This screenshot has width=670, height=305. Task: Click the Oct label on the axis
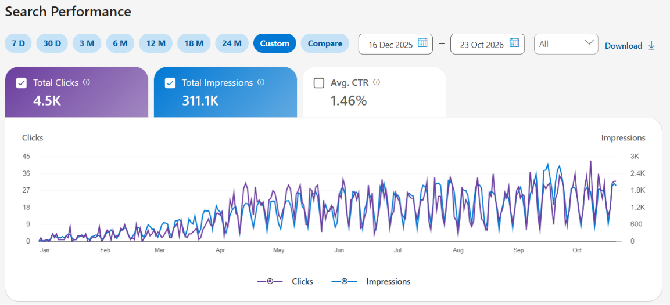pos(577,250)
